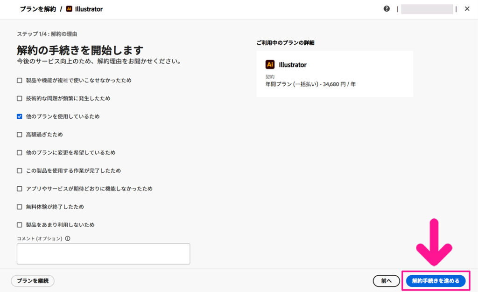Click the Illustrator app icon in the breadcrumb
The width and height of the screenshot is (478, 292).
(68, 8)
